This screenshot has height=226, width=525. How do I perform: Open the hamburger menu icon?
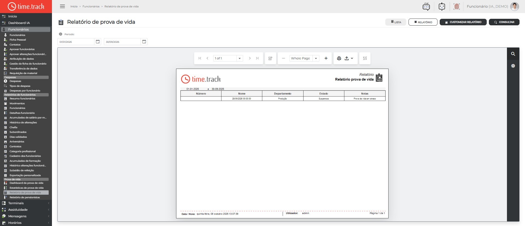pos(62,6)
